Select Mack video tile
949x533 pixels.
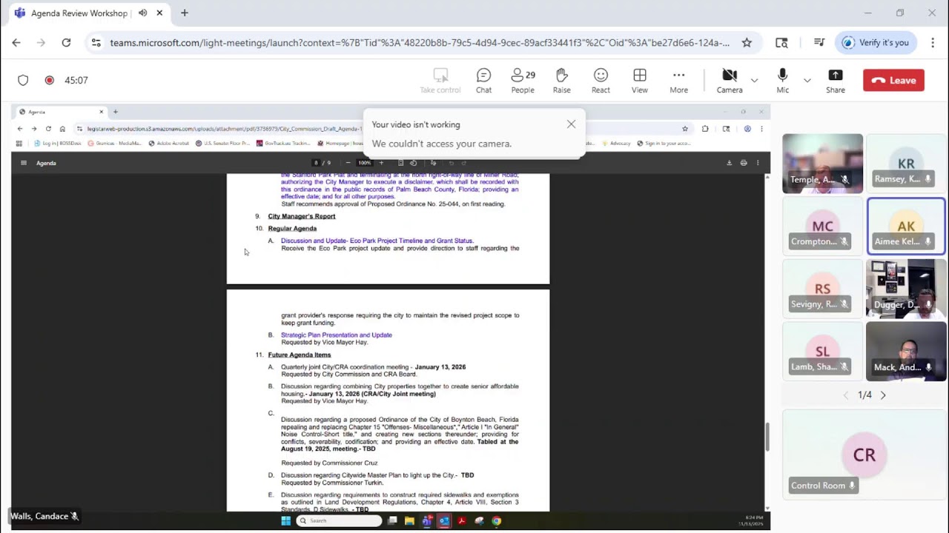(906, 352)
